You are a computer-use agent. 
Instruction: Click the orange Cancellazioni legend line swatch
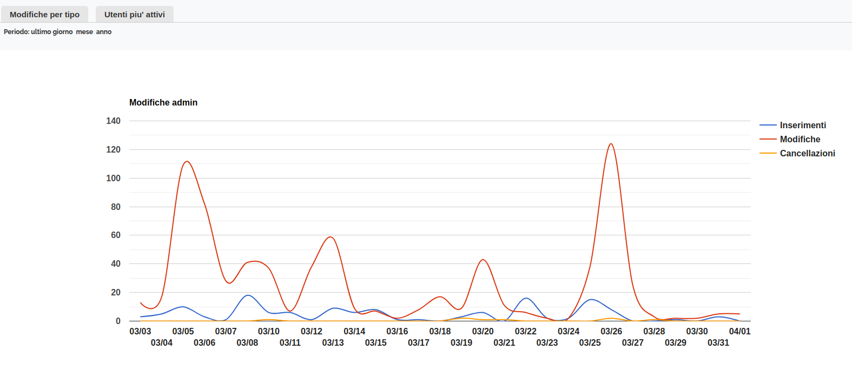[768, 153]
